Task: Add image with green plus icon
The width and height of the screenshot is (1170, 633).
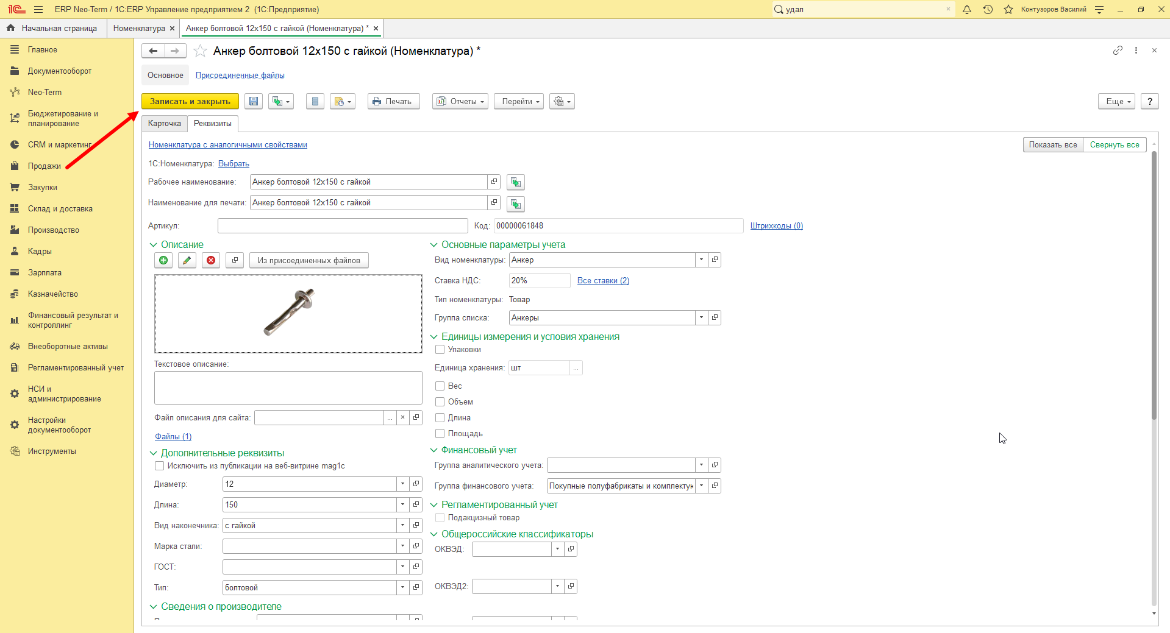Action: (x=163, y=260)
